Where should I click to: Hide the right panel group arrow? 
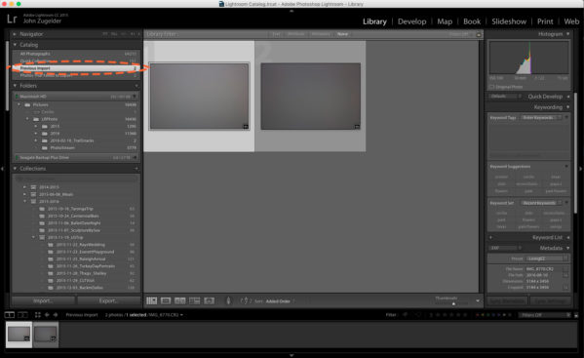(x=581, y=169)
